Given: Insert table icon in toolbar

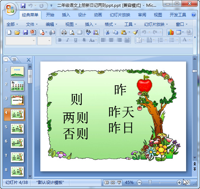Looking at the screenshot, I should [x=179, y=32].
